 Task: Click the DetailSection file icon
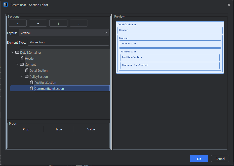27,70
